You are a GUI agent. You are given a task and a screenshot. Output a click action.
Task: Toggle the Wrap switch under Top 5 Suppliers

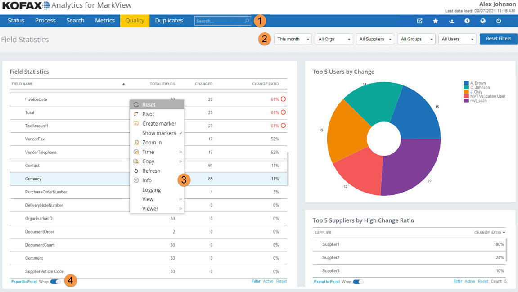point(358,282)
